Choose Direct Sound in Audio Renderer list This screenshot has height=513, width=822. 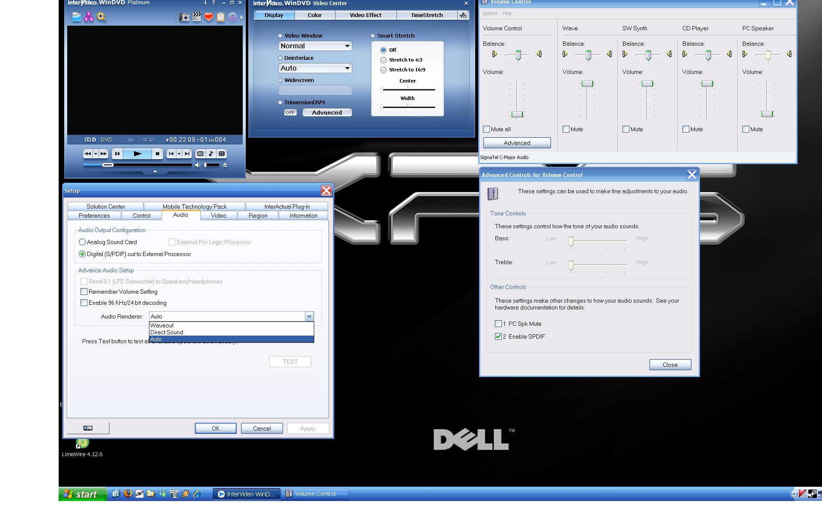click(232, 332)
